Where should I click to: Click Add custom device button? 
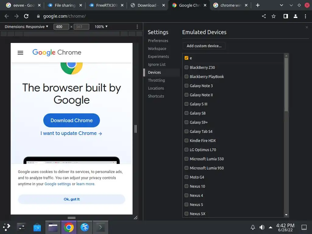click(204, 46)
